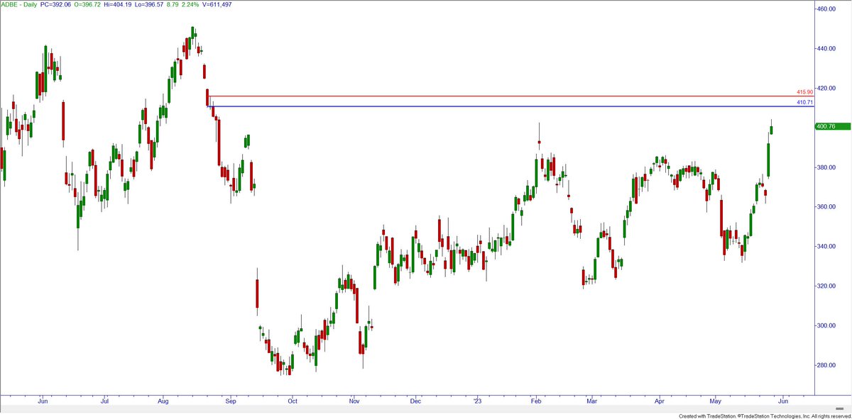Click the Feb date axis label
Viewport: 852px width, 419px height.
pyautogui.click(x=537, y=400)
